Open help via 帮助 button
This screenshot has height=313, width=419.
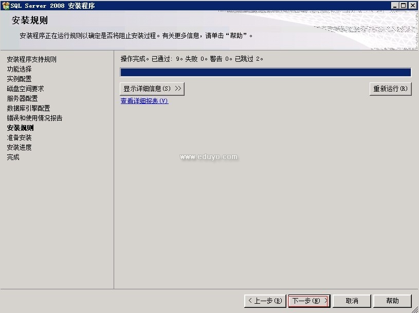[x=392, y=301]
